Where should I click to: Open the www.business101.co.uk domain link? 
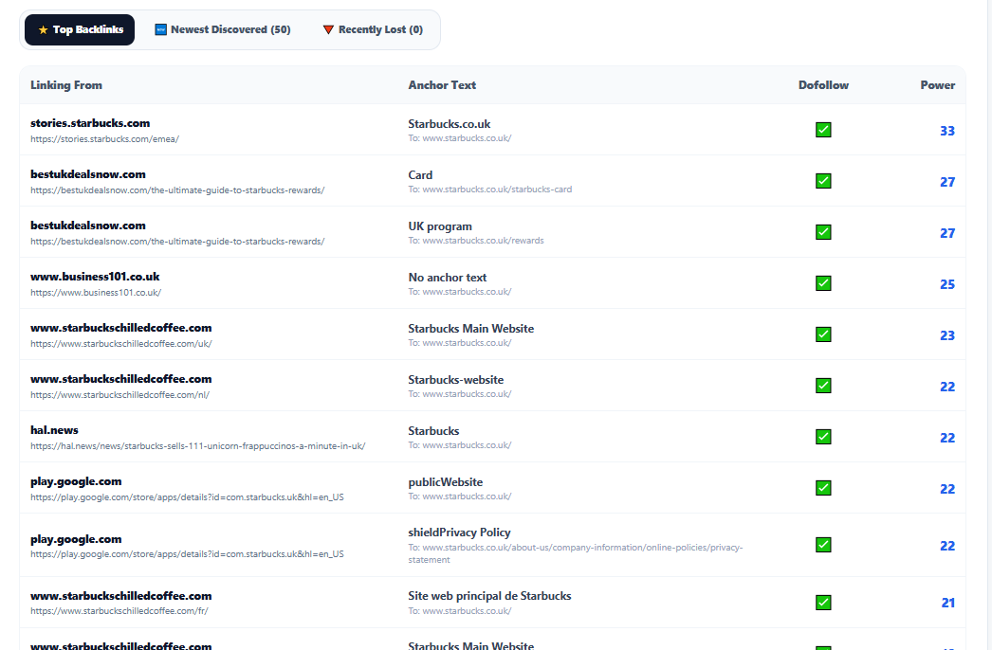pos(95,277)
